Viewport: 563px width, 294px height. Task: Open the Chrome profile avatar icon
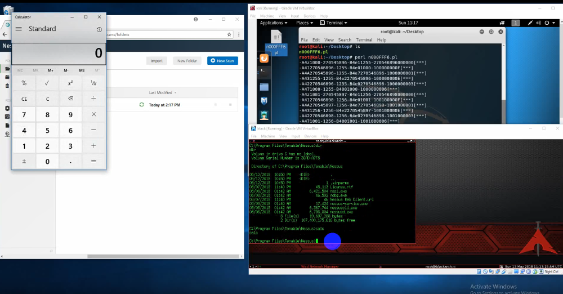point(196,19)
